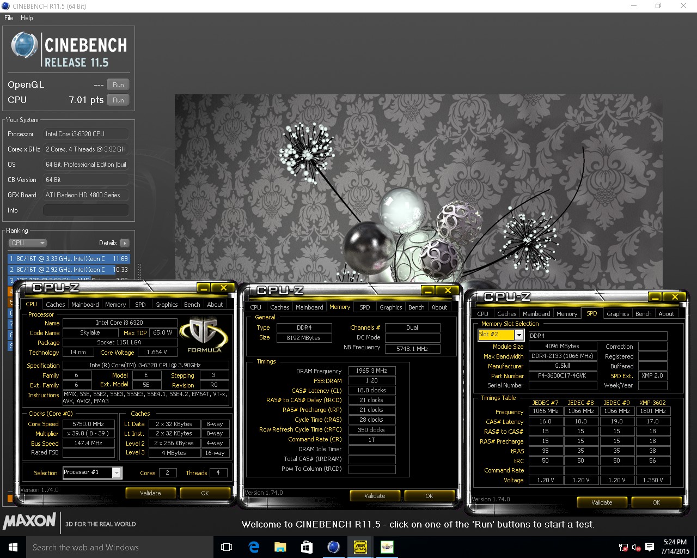
Task: Click the XMP-3602 frequency cell 1801 MHz
Action: click(652, 411)
